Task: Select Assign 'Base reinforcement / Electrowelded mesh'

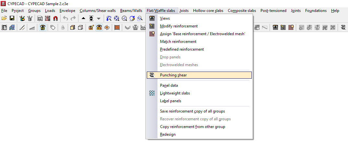Action: 199,34
